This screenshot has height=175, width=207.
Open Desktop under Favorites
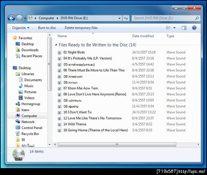(28, 44)
